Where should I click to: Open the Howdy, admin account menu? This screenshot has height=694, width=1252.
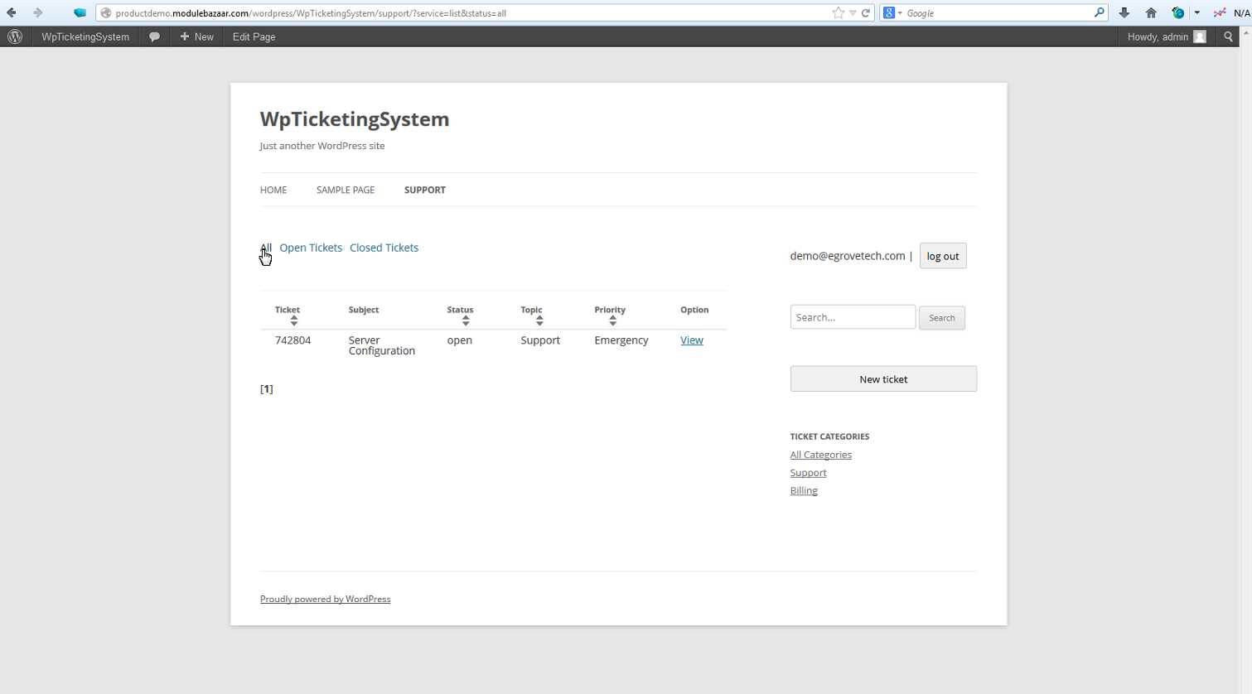click(1167, 36)
